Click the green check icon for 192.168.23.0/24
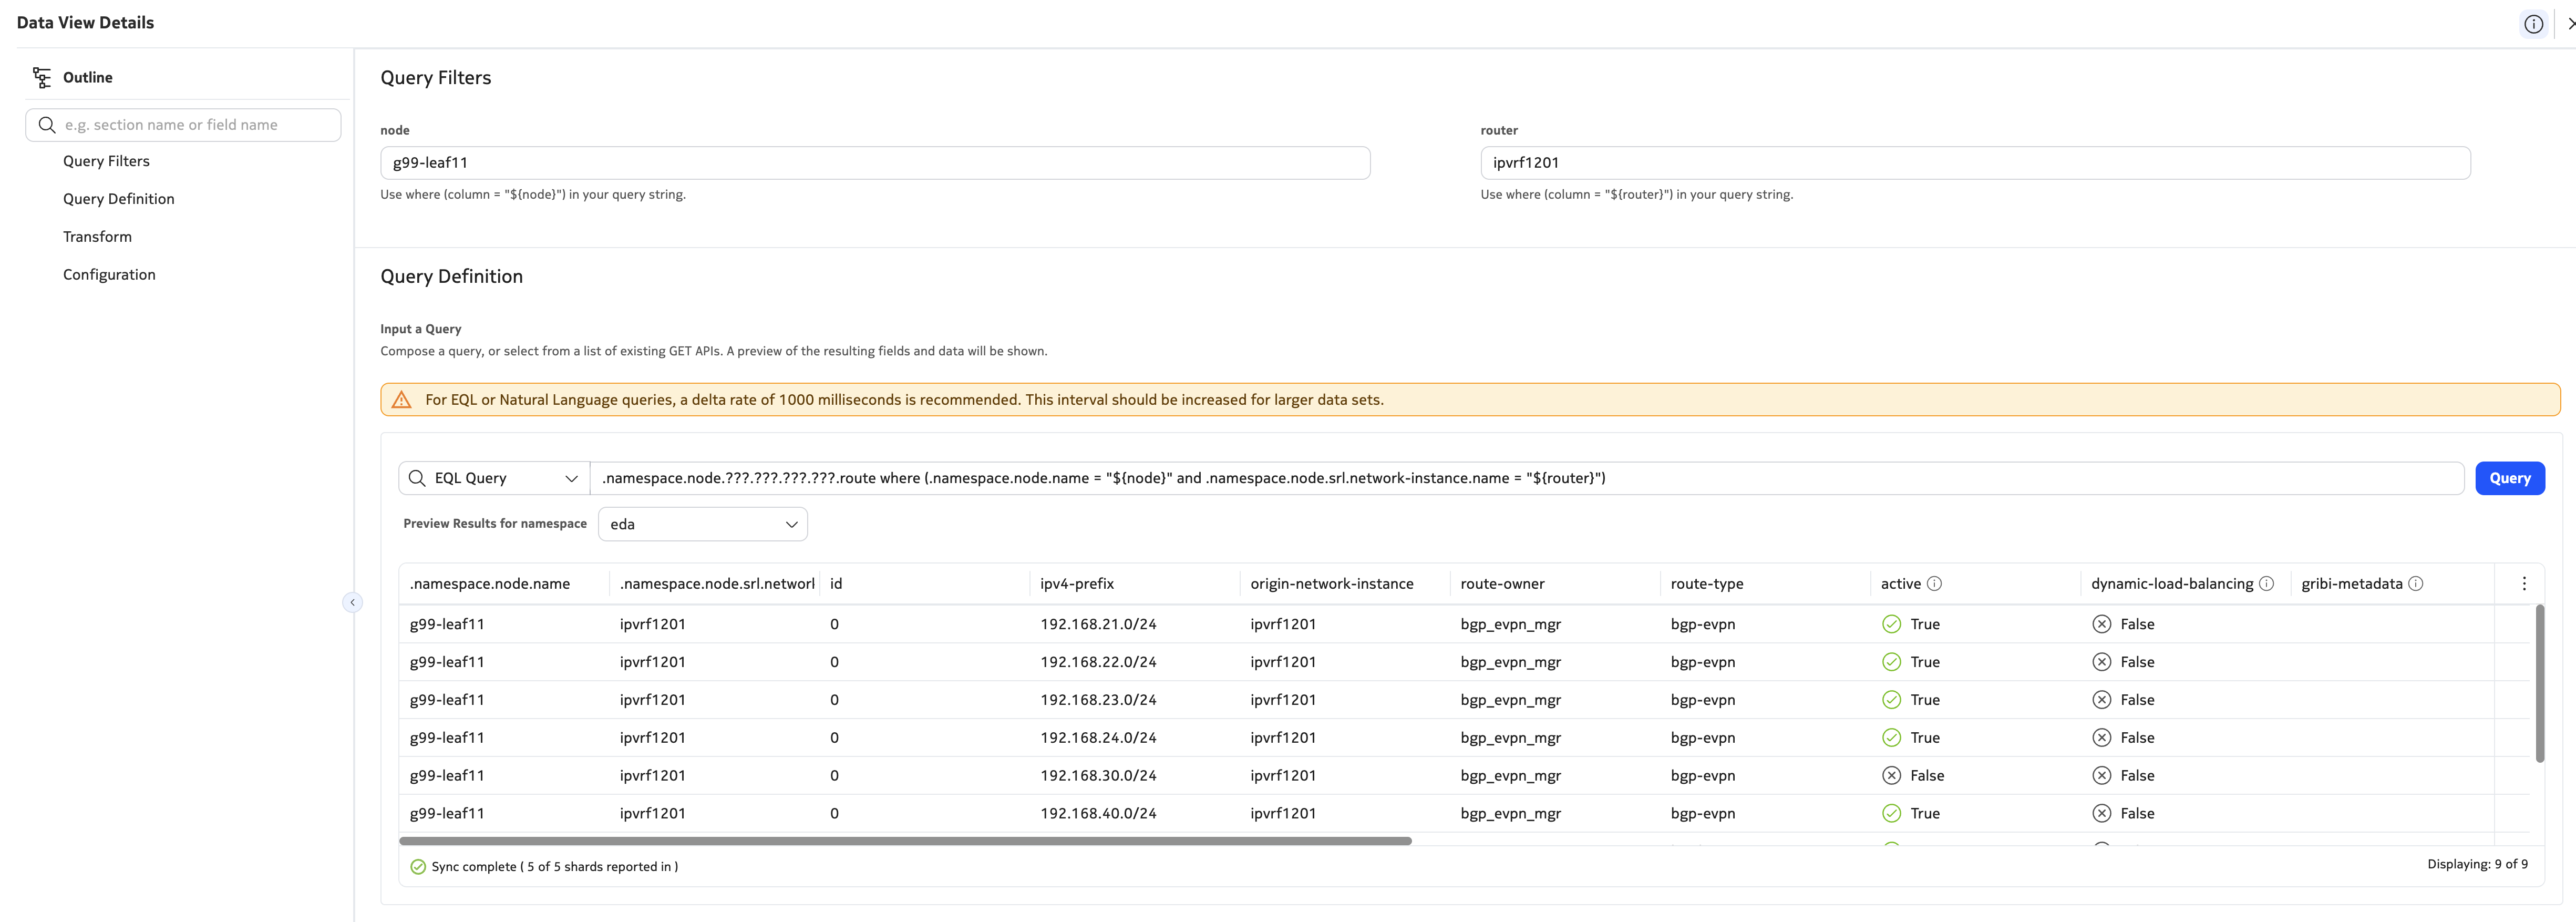The width and height of the screenshot is (2576, 922). [1891, 700]
